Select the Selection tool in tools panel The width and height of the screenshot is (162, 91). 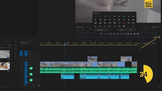(x=15, y=41)
